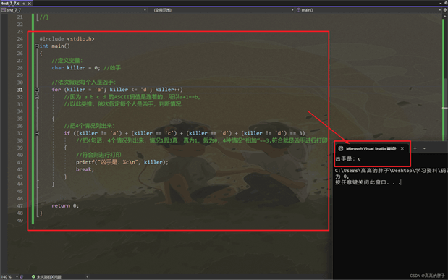Click line number 47 in the gutter

(20, 205)
